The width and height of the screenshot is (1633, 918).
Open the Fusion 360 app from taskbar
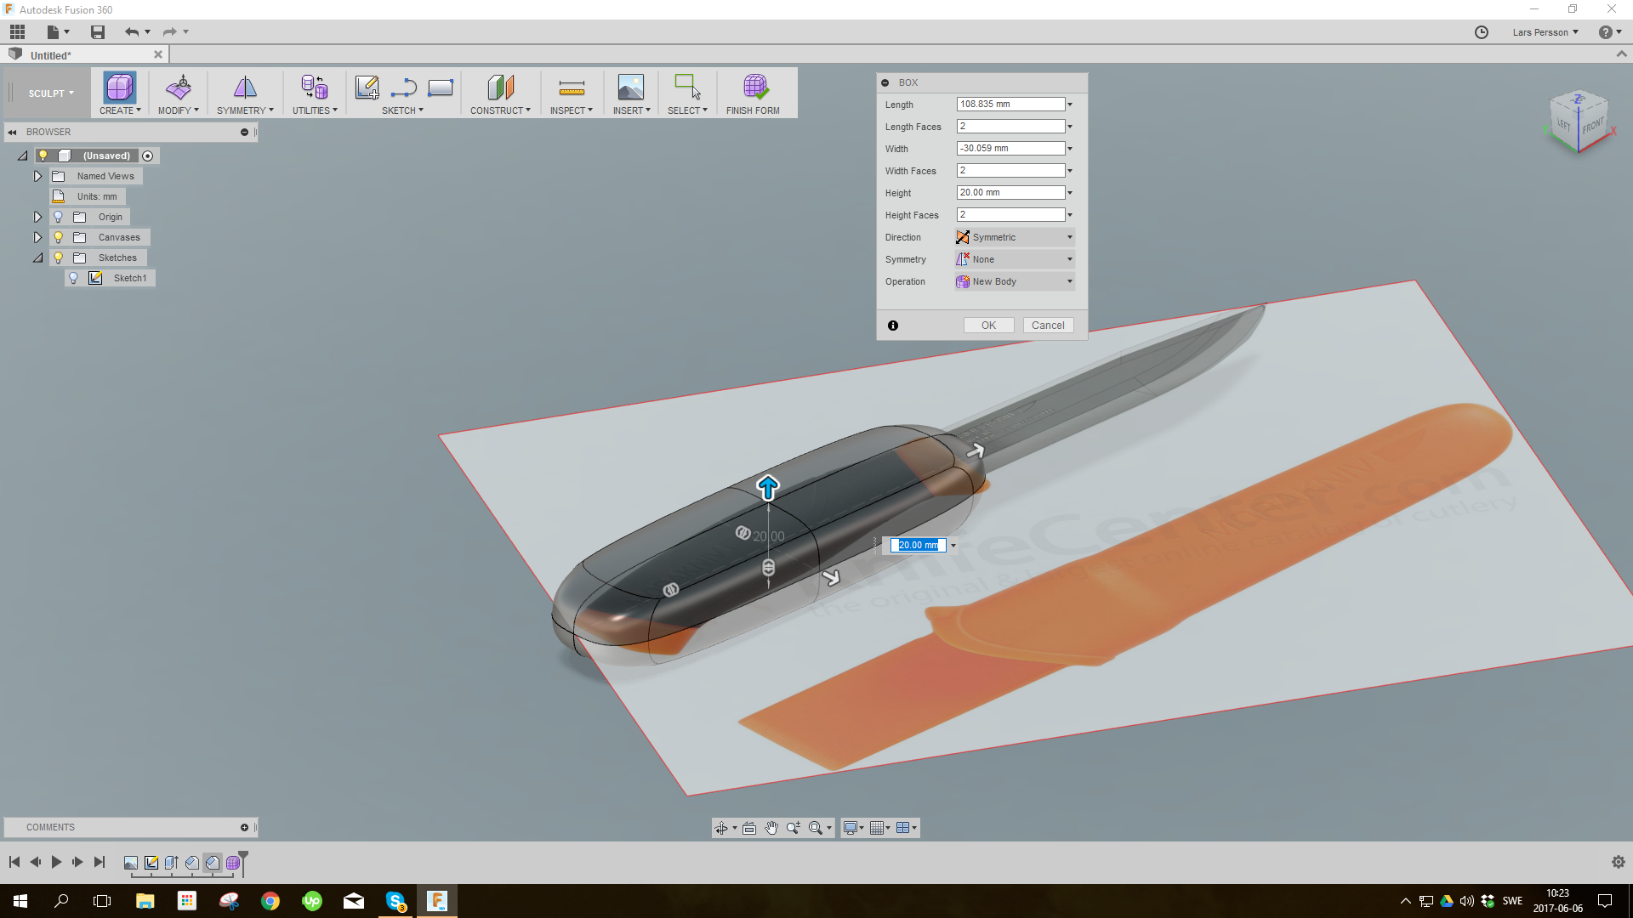(437, 900)
